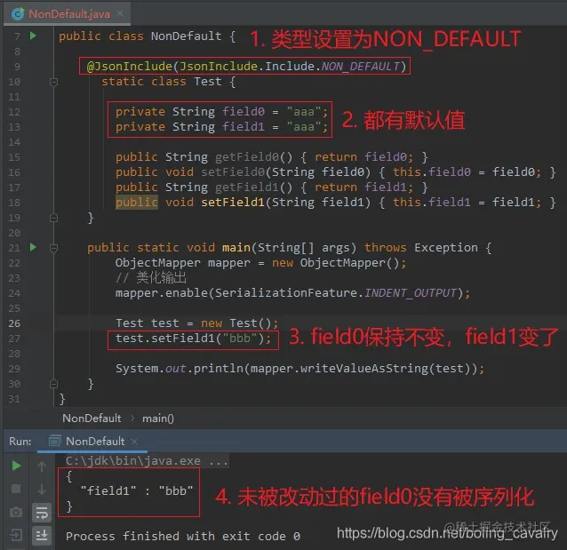Click the scroll up arrow in the Run panel
Viewport: 567px width, 550px height.
pyautogui.click(x=42, y=466)
